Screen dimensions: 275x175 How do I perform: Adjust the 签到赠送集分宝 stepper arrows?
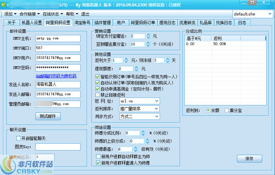point(148,44)
